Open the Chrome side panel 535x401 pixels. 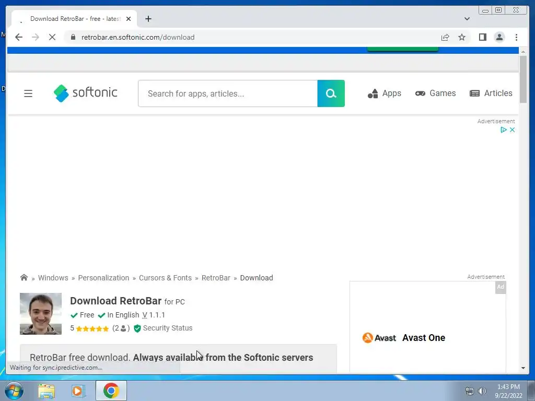pos(482,37)
